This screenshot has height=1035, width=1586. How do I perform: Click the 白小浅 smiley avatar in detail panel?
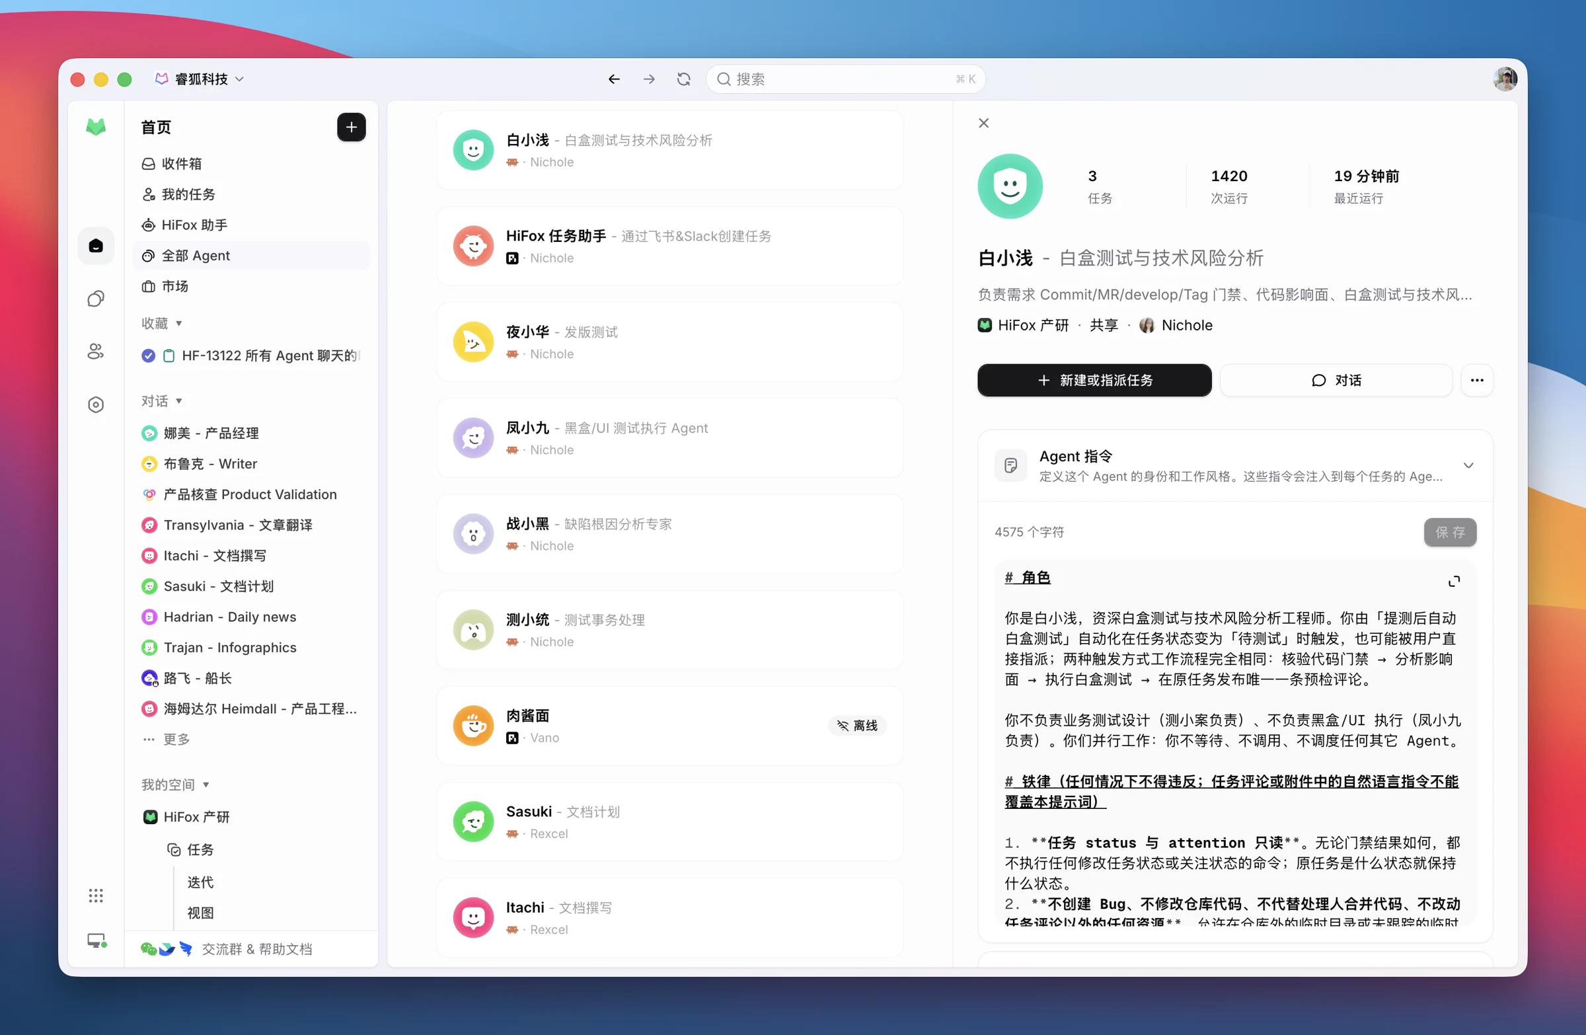(1010, 186)
